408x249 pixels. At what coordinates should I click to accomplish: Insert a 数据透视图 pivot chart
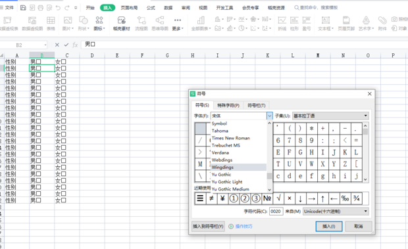pyautogui.click(x=32, y=24)
